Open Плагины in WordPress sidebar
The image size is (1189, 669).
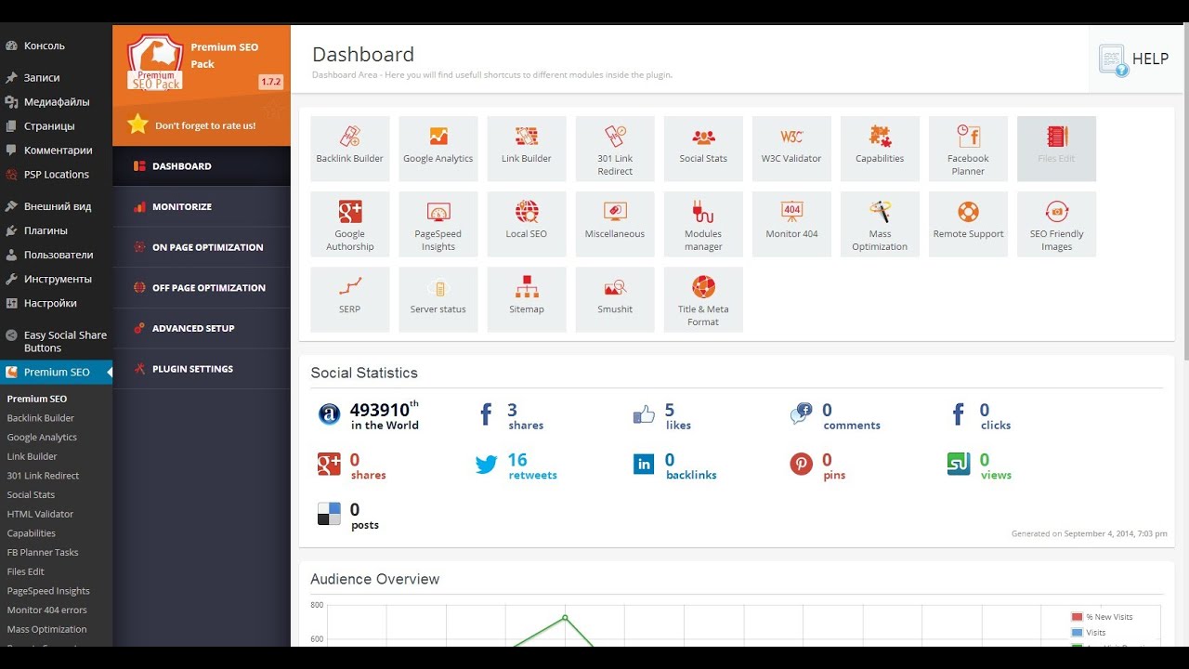click(56, 230)
